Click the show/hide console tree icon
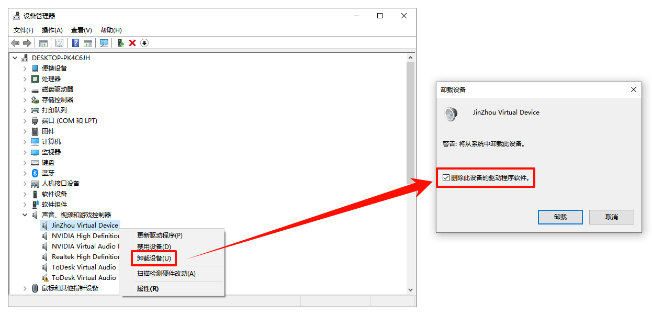Image resolution: width=652 pixels, height=315 pixels. 43,43
